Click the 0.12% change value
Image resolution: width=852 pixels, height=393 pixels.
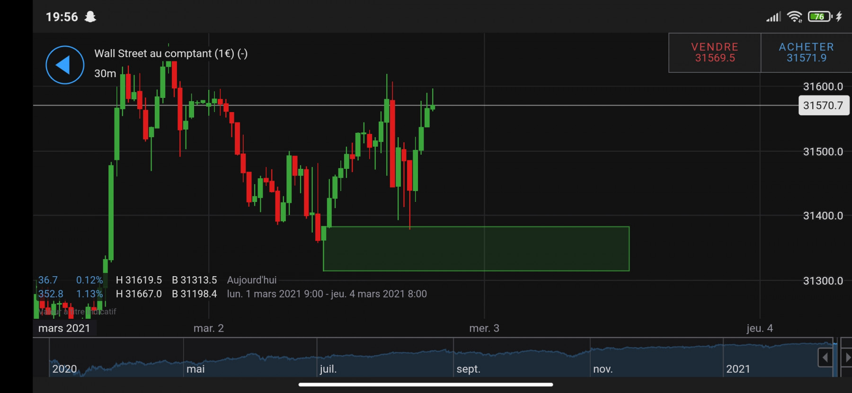click(89, 280)
